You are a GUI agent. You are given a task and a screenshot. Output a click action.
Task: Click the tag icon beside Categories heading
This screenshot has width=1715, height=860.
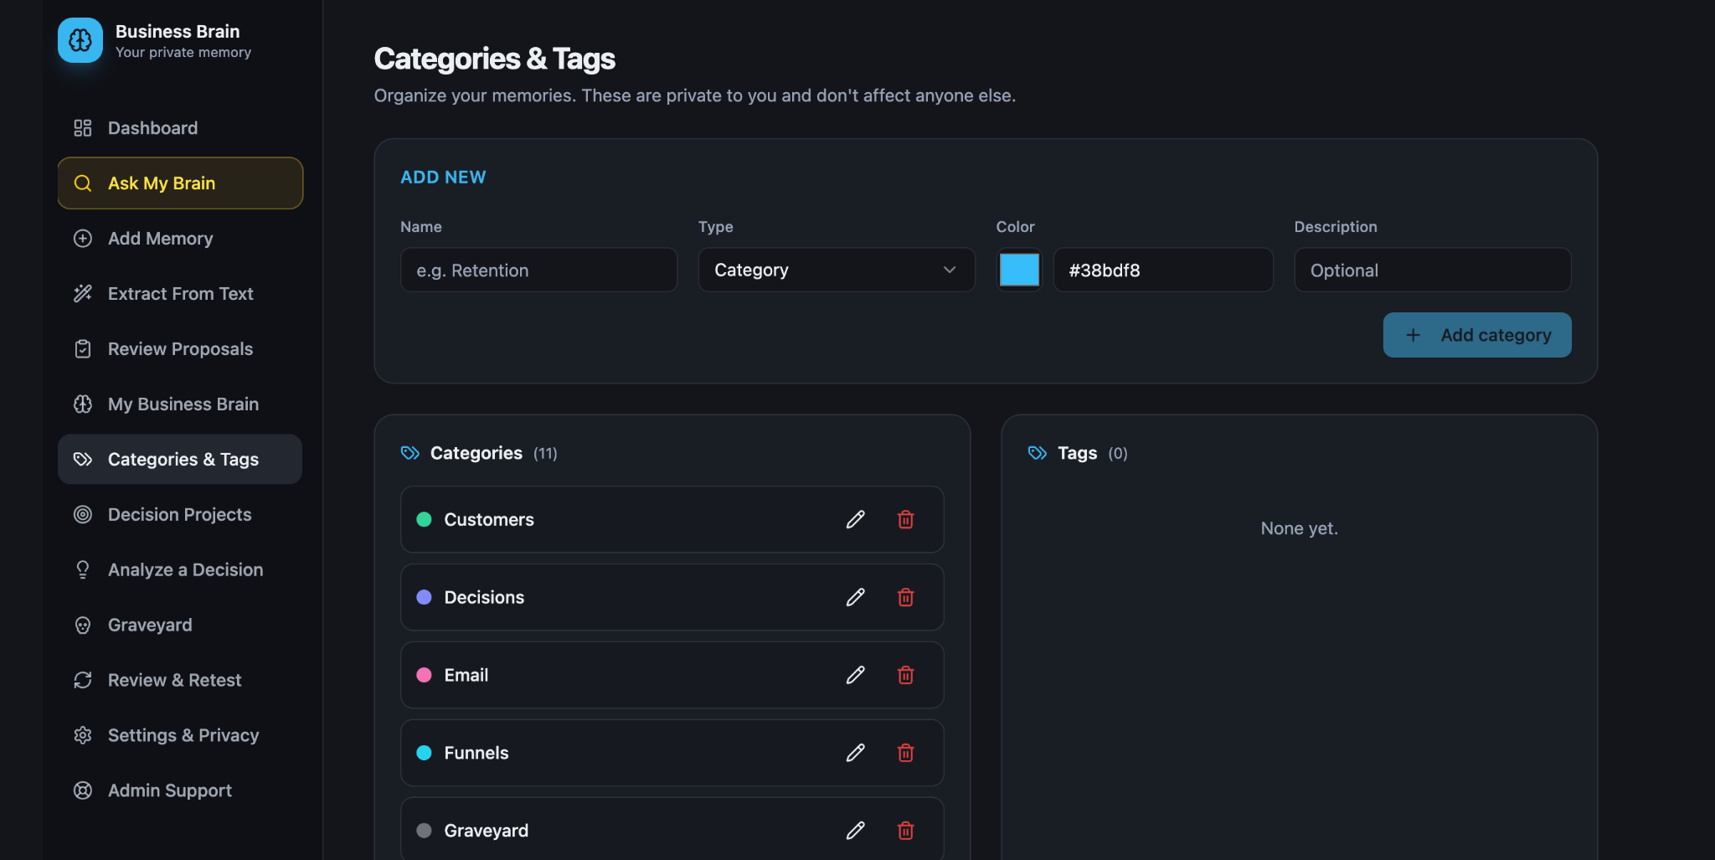410,453
